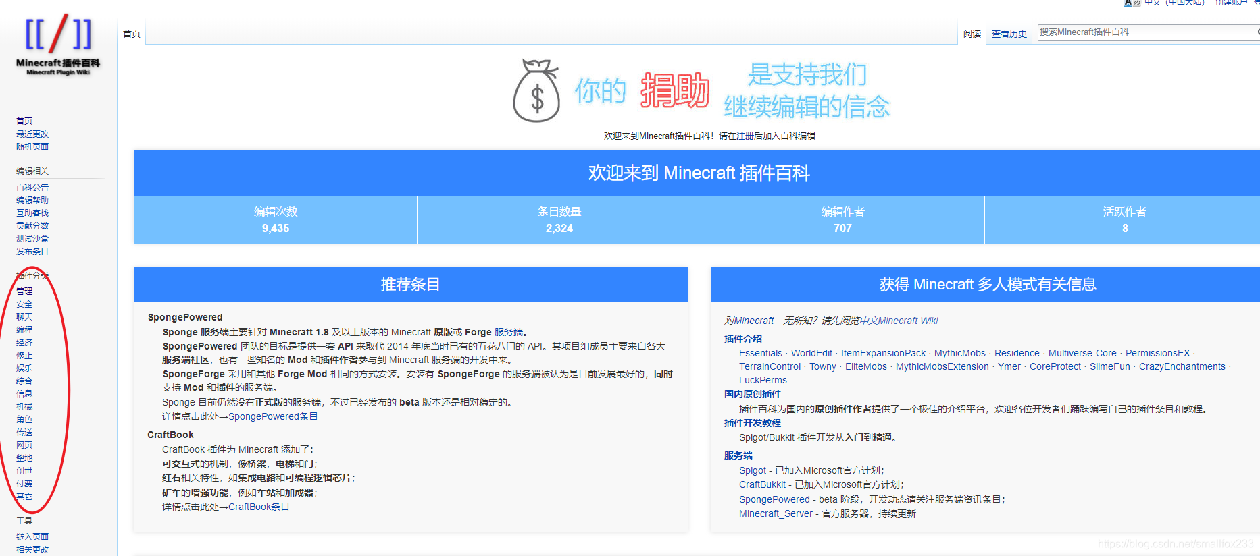Go to 首页 in the sidebar
This screenshot has height=556, width=1260.
click(x=24, y=121)
